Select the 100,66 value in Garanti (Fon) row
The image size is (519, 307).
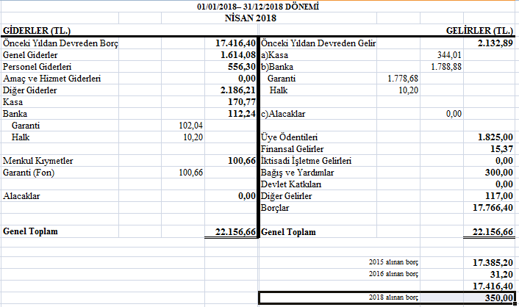click(190, 173)
